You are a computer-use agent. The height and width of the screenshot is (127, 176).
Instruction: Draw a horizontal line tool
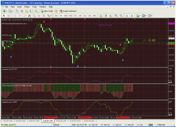tap(20, 16)
